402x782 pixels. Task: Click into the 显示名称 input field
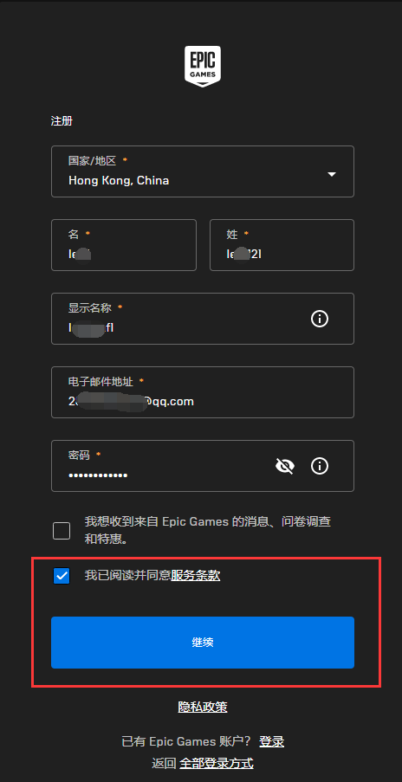click(203, 318)
